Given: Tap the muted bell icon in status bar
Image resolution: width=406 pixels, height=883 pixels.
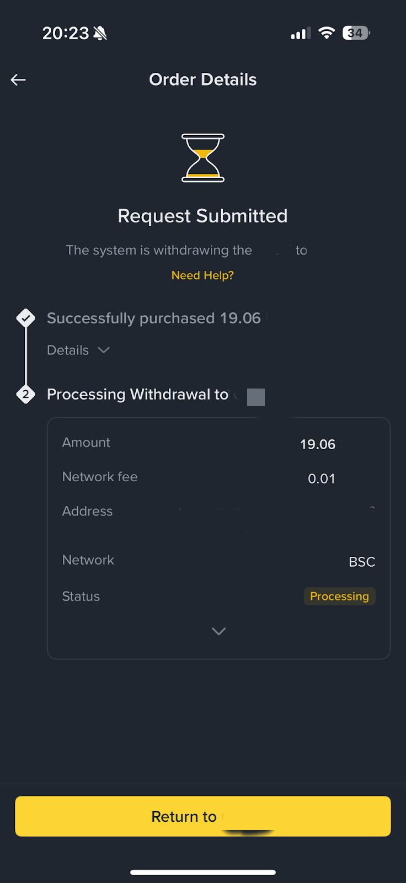Looking at the screenshot, I should click(x=100, y=34).
